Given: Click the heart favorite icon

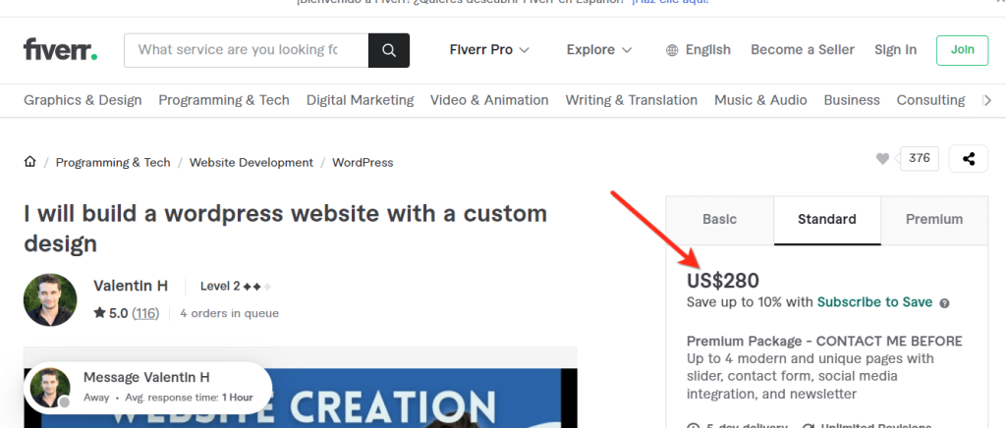Looking at the screenshot, I should point(883,159).
